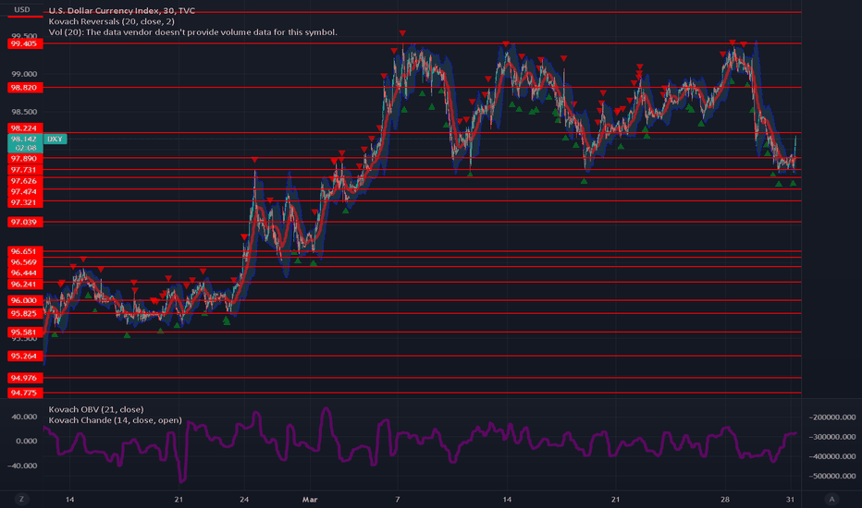Select the 95.825 price level label

(x=25, y=314)
